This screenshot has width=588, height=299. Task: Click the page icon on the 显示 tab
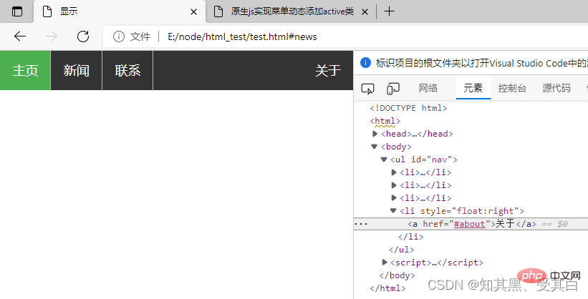coord(47,11)
